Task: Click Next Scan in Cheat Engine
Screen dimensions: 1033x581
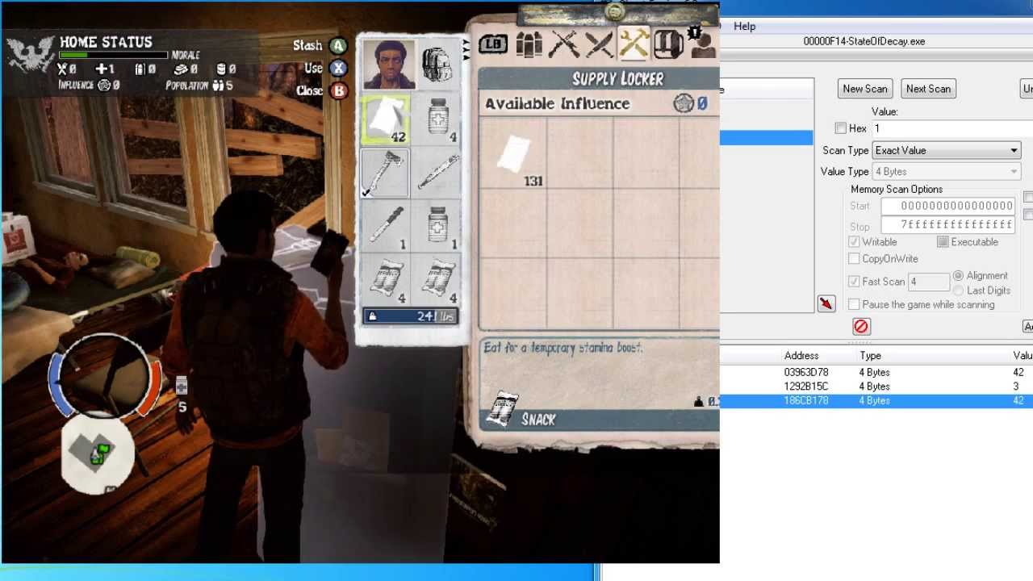Action: pyautogui.click(x=928, y=89)
